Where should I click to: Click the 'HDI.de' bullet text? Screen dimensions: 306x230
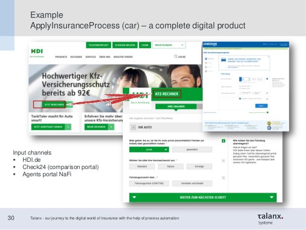pos(32,160)
